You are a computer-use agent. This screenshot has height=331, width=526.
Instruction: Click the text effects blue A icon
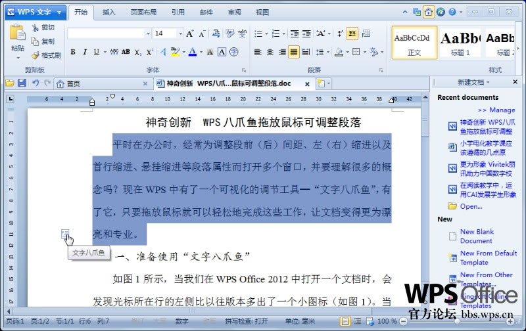click(x=163, y=52)
